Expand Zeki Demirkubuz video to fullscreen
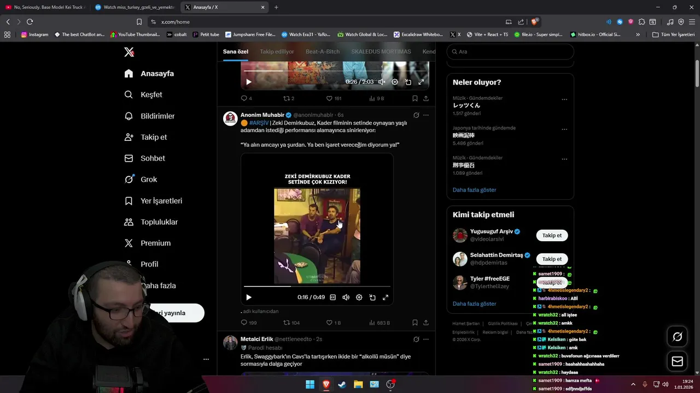 [x=386, y=297]
